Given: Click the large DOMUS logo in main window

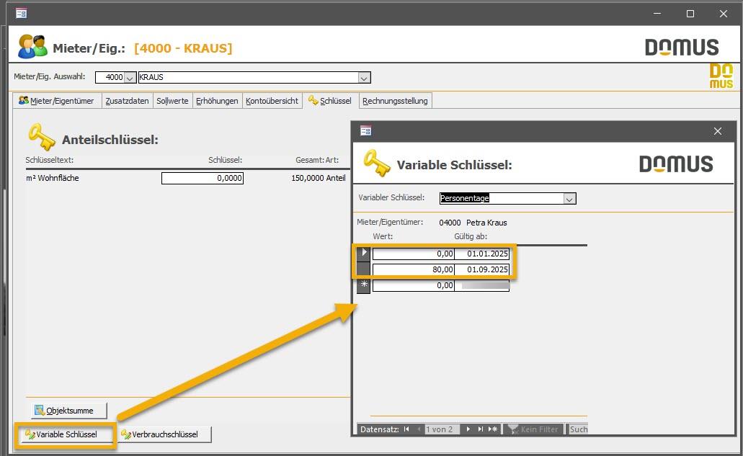Looking at the screenshot, I should (682, 48).
